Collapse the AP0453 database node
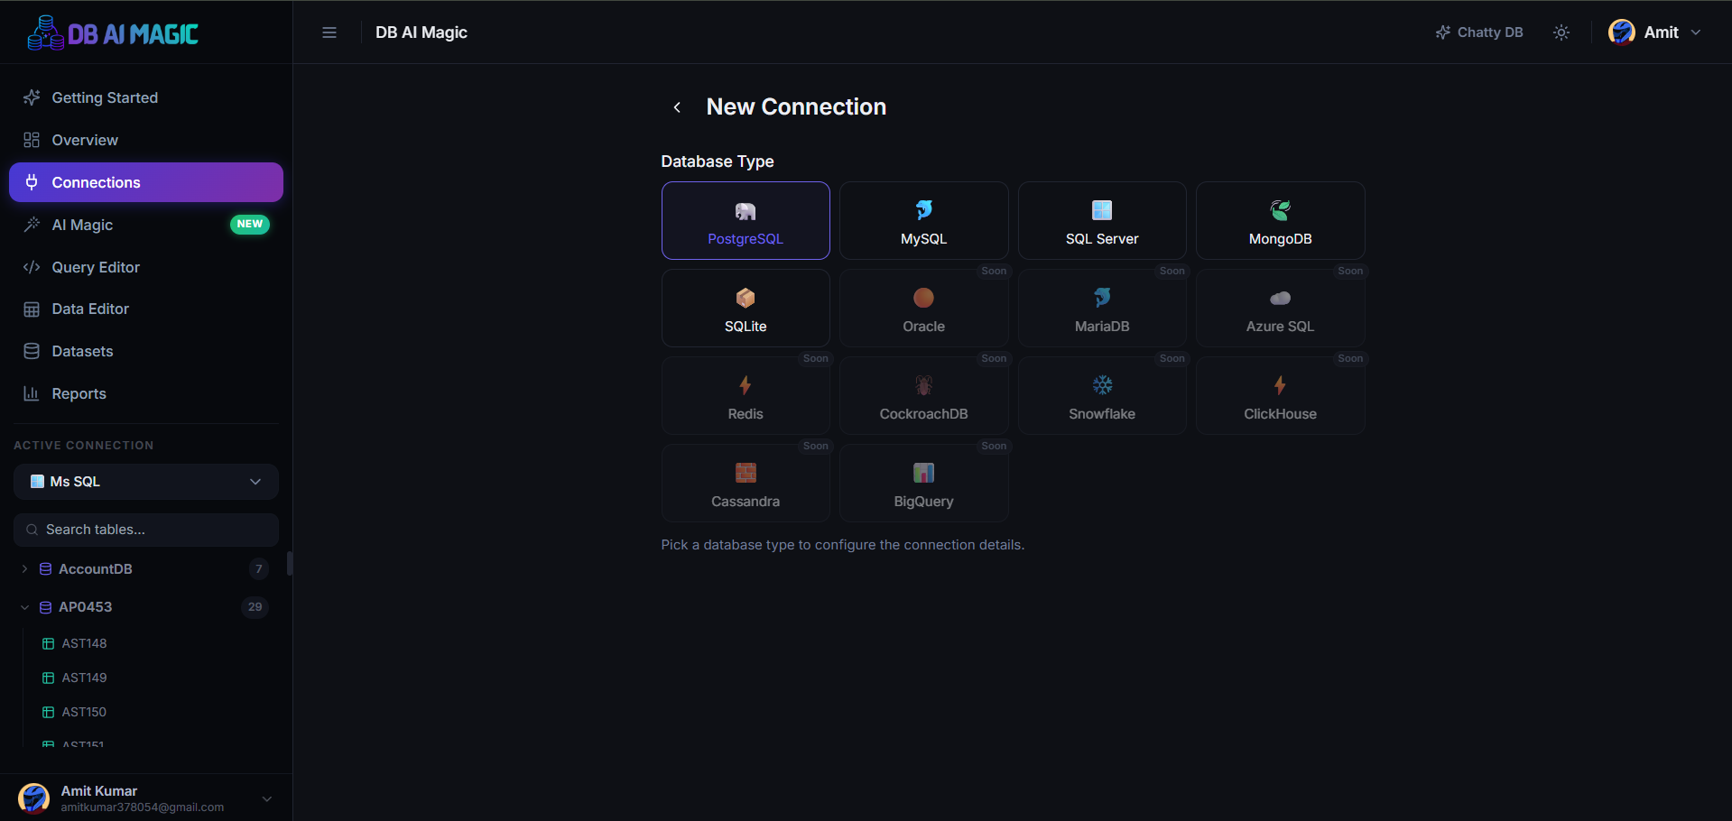The image size is (1732, 821). [x=24, y=607]
